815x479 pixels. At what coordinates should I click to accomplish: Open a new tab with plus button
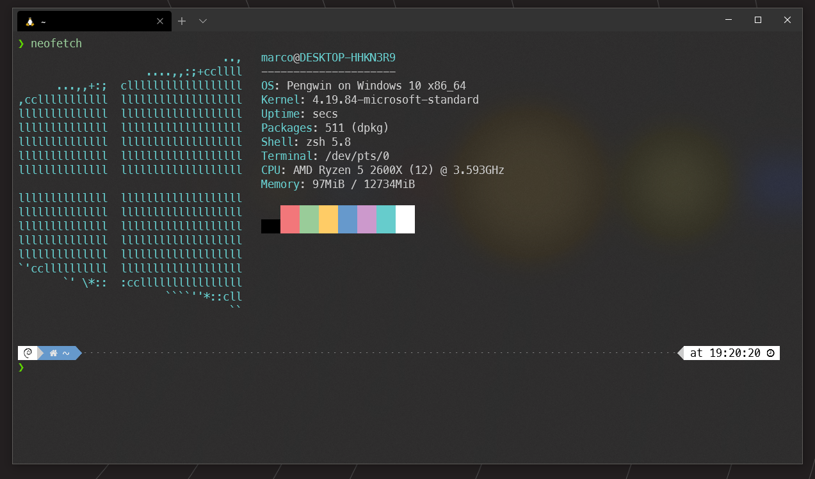click(x=182, y=21)
